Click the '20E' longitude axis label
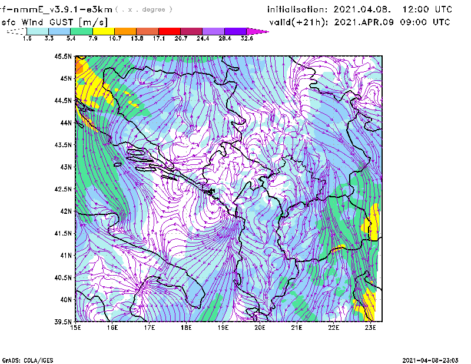This screenshot has width=471, height=364. [x=260, y=327]
